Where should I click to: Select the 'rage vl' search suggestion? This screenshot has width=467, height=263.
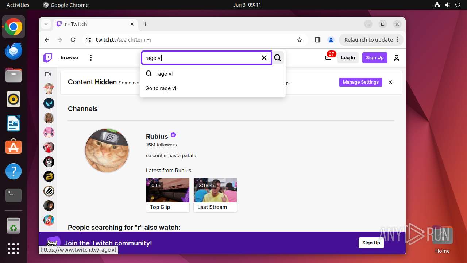(x=212, y=74)
